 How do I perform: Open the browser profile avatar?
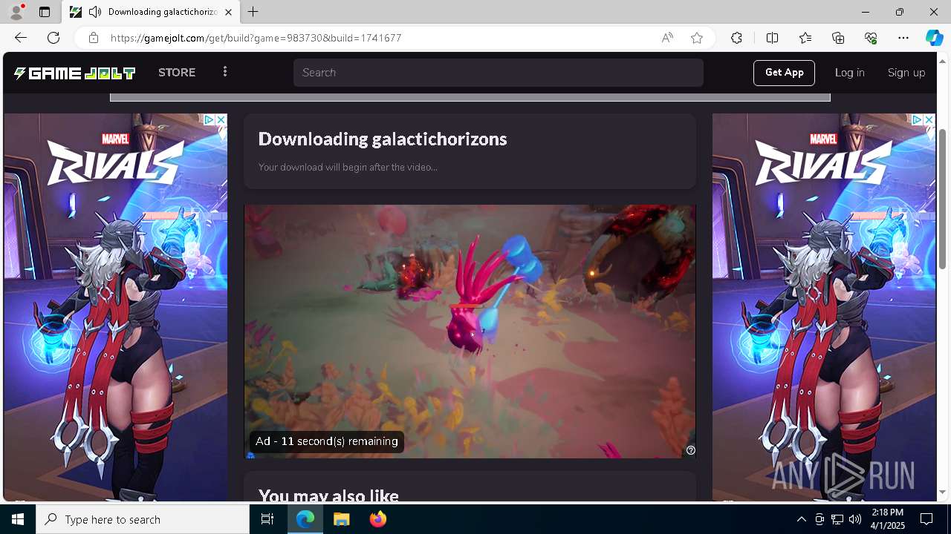coord(16,12)
